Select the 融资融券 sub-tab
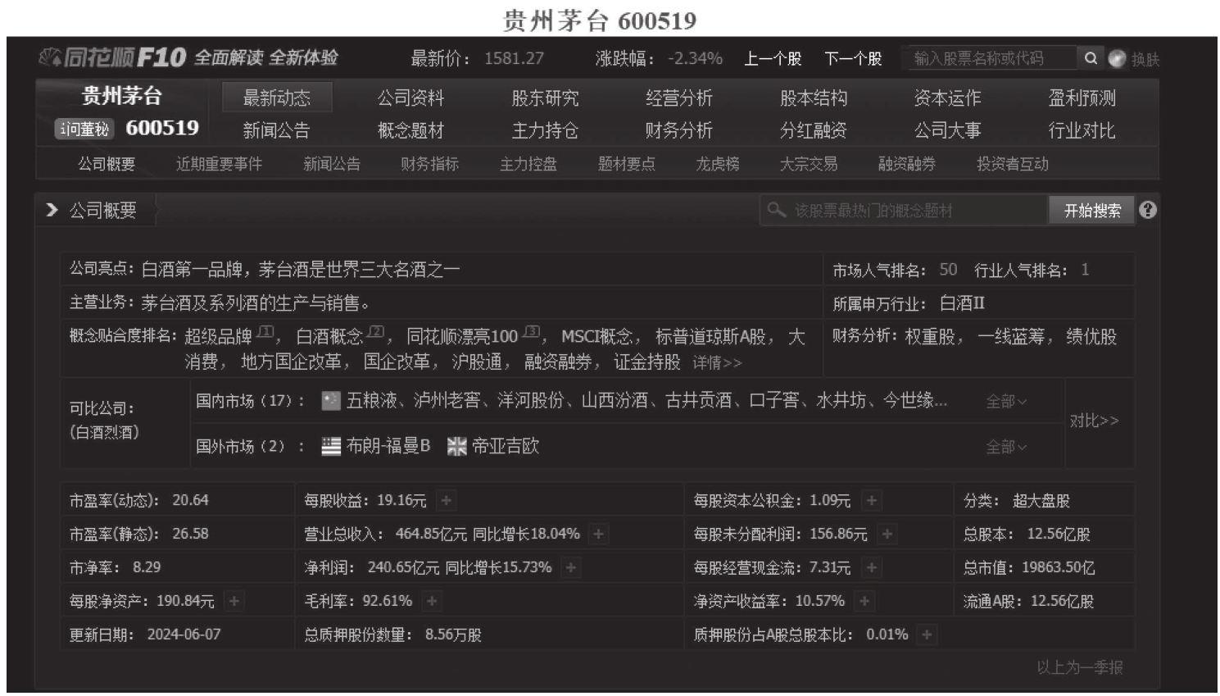The width and height of the screenshot is (1220, 696). point(907,164)
